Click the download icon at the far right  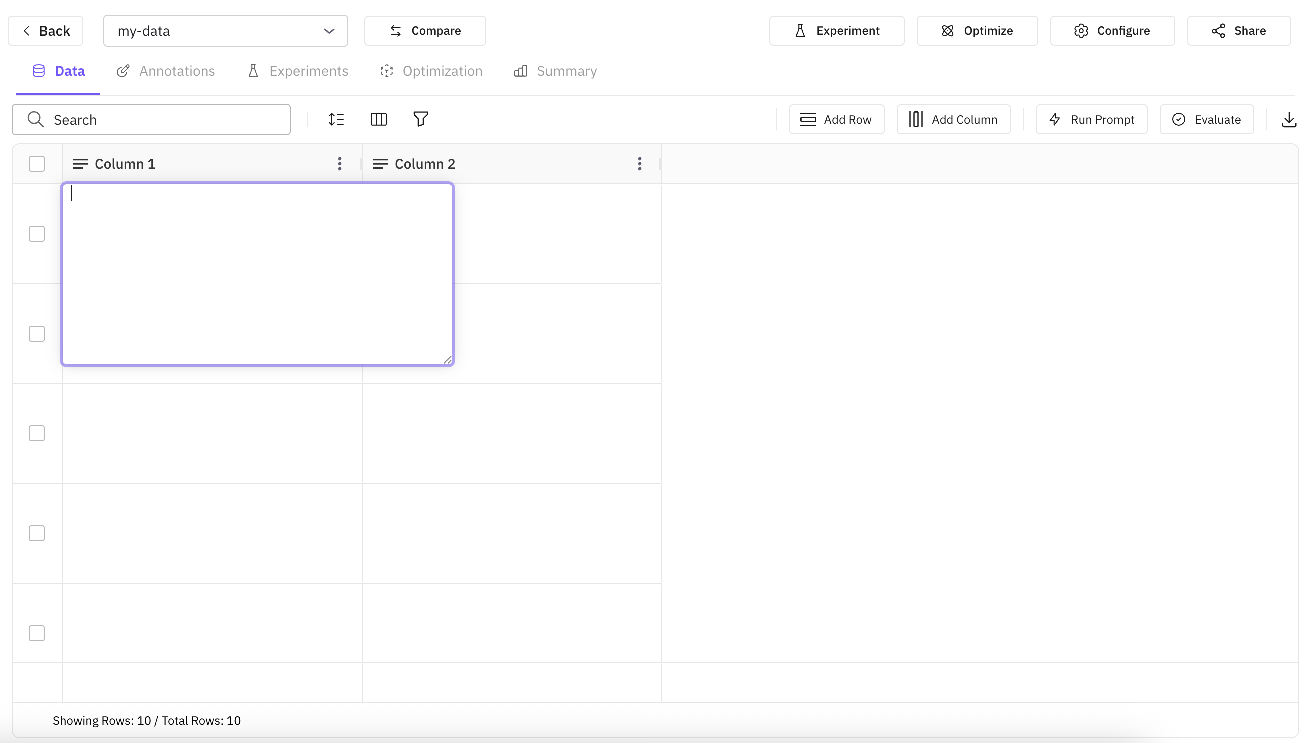point(1289,119)
